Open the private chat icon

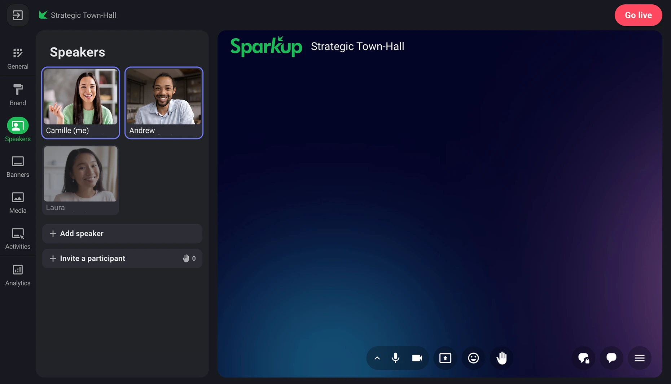[x=583, y=358]
